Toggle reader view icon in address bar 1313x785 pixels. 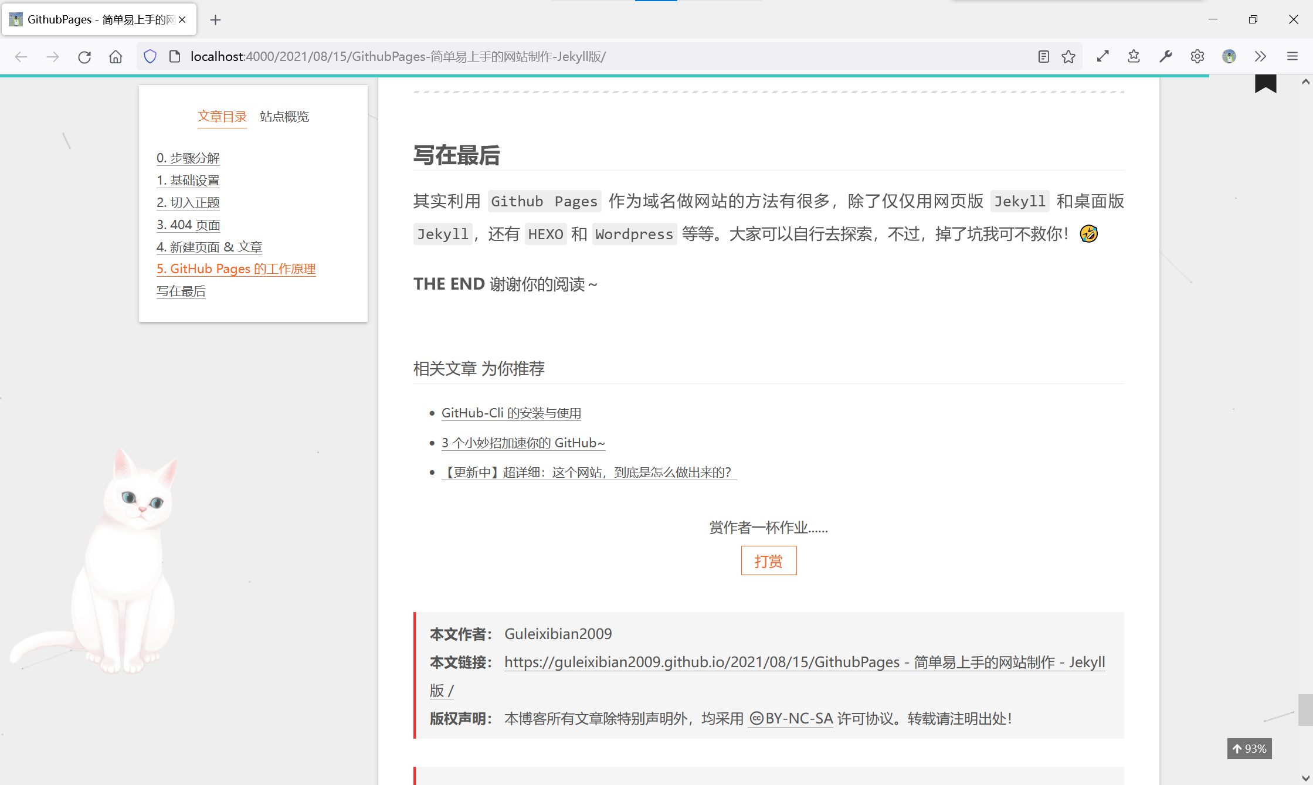click(x=1043, y=57)
